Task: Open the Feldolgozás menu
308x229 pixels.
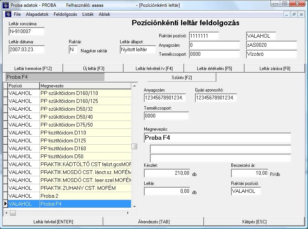Action: click(65, 14)
